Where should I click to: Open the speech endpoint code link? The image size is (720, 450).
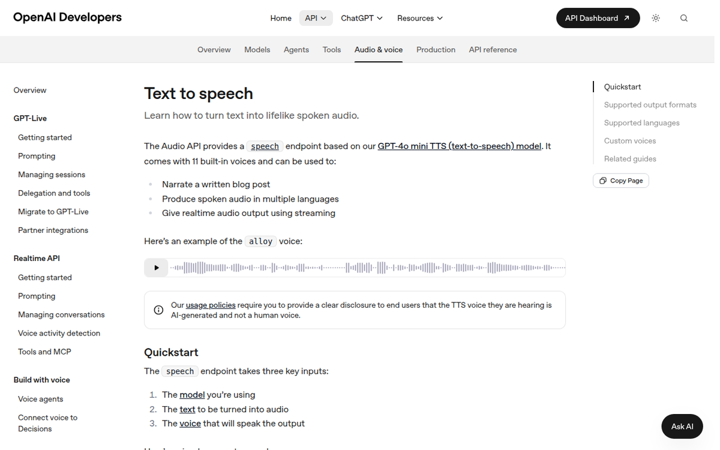pyautogui.click(x=265, y=146)
